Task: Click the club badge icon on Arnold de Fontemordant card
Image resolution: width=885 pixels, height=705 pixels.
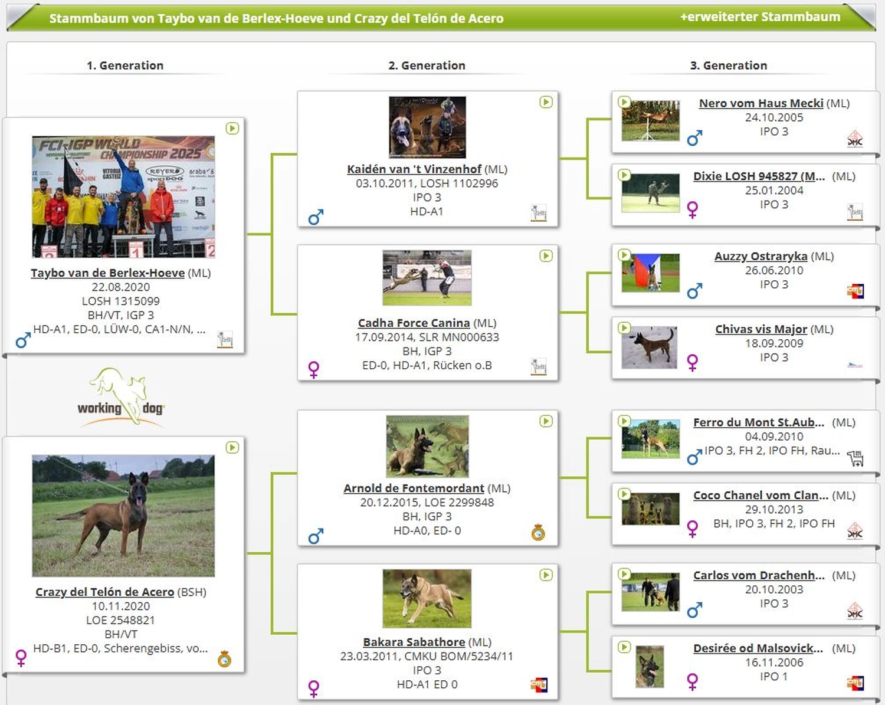Action: 538,533
